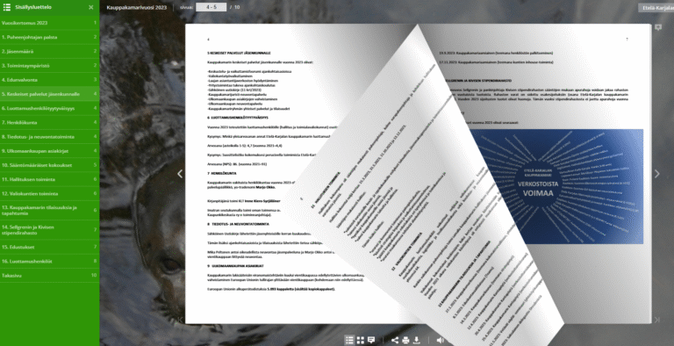Open 16. Luottamushenkilöt section
674x346 pixels.
point(50,261)
